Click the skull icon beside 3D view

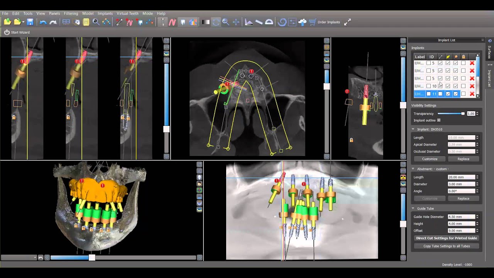click(199, 177)
